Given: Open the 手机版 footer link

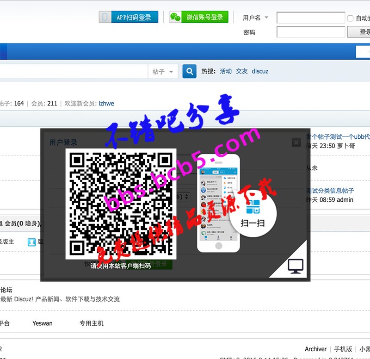Looking at the screenshot, I should click(343, 349).
